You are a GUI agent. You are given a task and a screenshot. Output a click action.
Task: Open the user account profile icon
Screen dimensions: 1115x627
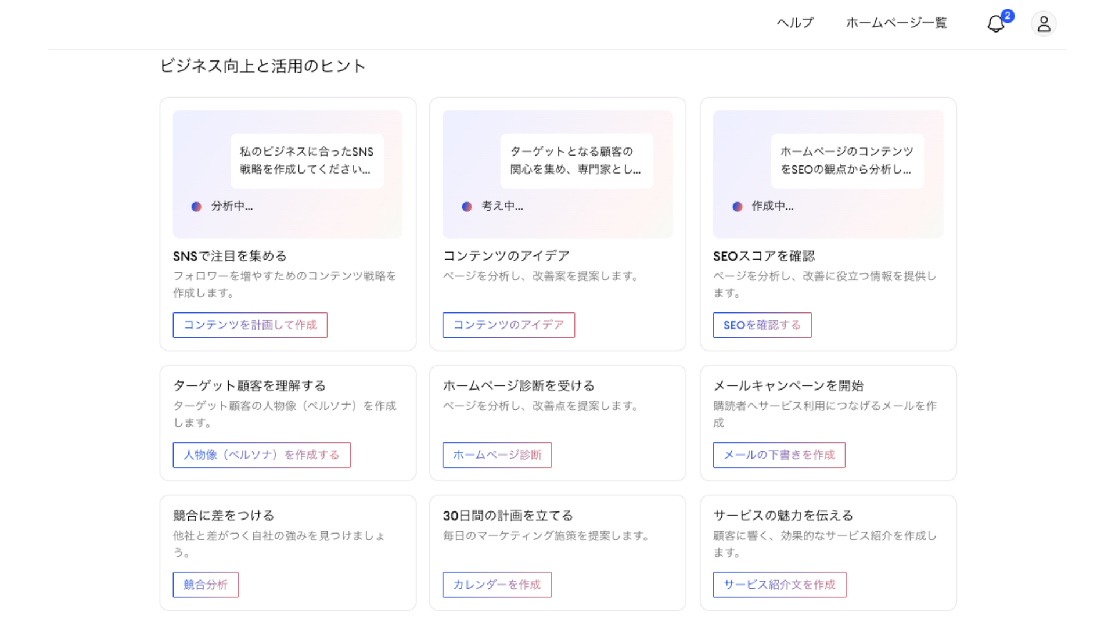click(x=1043, y=24)
